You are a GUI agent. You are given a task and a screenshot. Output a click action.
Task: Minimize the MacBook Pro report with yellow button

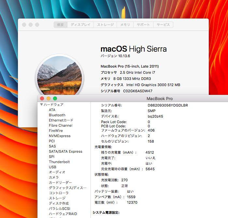pyautogui.click(x=49, y=98)
